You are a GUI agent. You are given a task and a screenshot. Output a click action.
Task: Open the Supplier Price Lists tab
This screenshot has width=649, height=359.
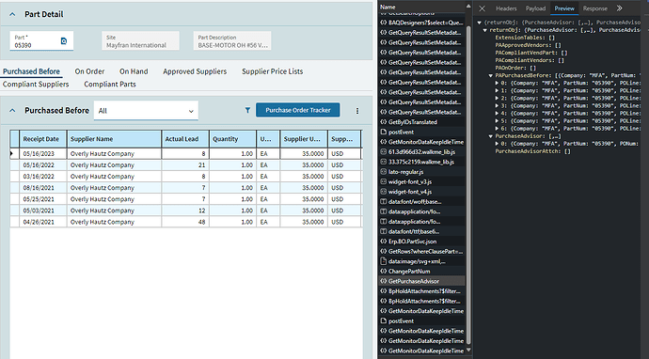[x=273, y=71]
